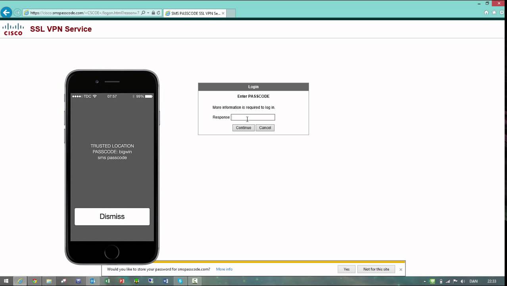Click the security lock icon in address bar
507x286 pixels.
tap(153, 13)
